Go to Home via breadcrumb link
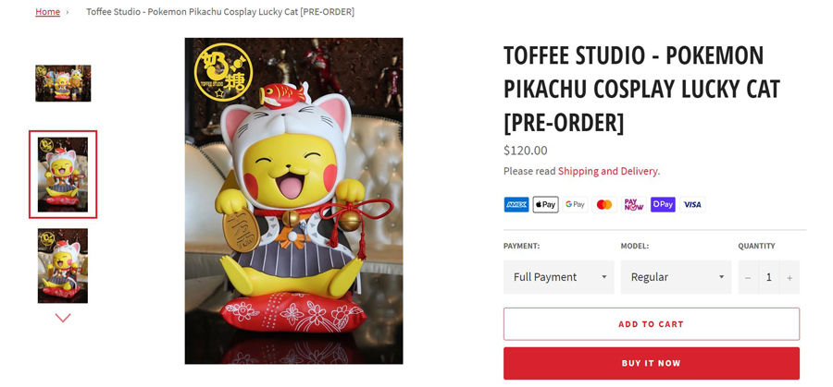The image size is (833, 387). (48, 12)
